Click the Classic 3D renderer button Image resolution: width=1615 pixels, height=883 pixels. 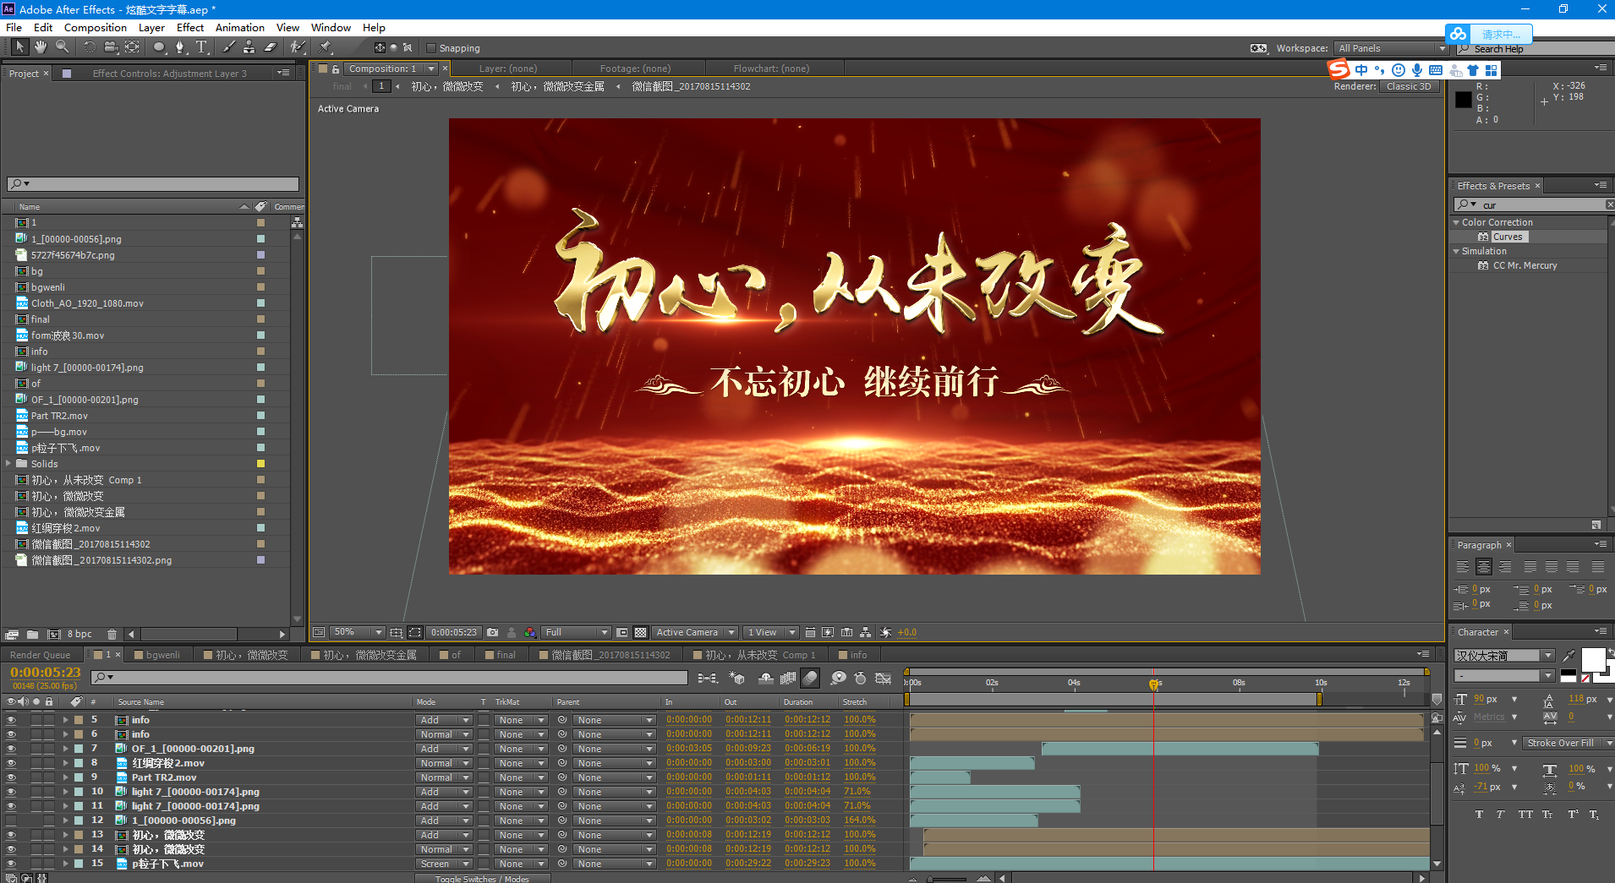[x=1409, y=86]
